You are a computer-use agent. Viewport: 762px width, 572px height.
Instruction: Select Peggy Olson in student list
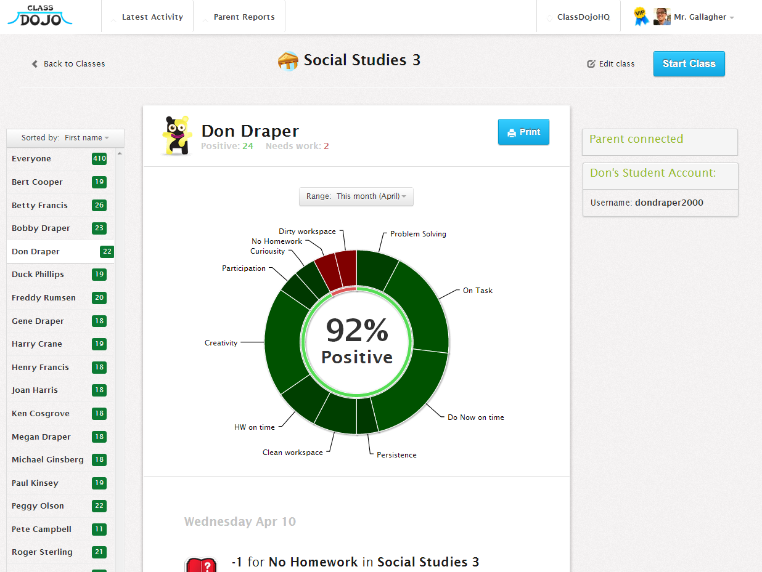tap(60, 506)
